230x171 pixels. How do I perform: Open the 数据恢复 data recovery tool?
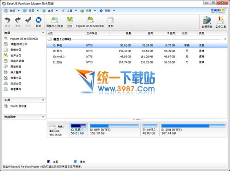coord(207,22)
